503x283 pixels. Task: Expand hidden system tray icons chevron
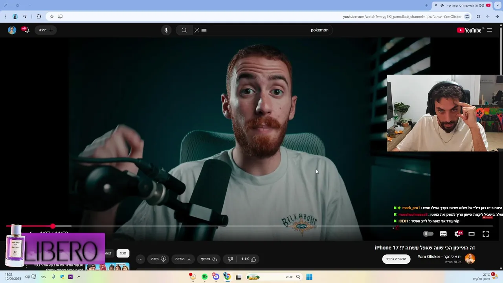79,277
